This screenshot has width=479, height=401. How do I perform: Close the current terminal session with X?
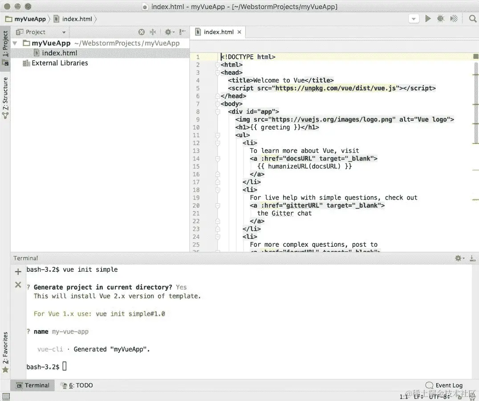18,285
